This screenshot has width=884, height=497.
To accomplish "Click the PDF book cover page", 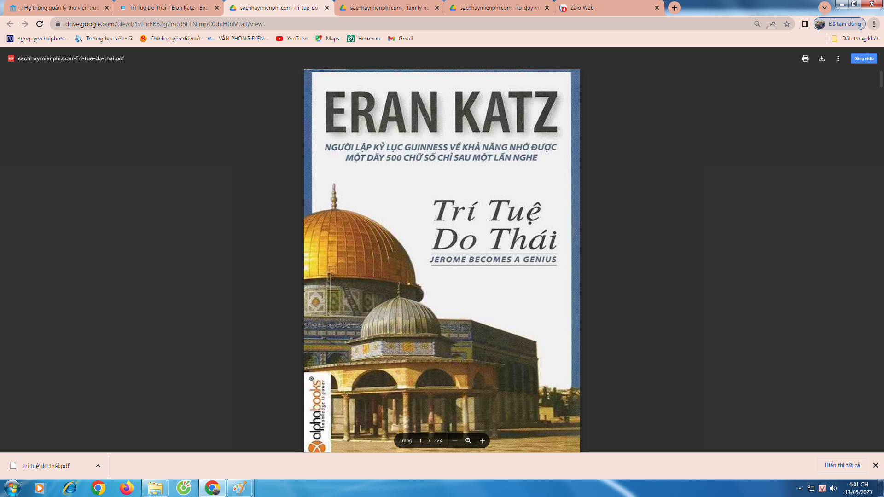I will [442, 261].
